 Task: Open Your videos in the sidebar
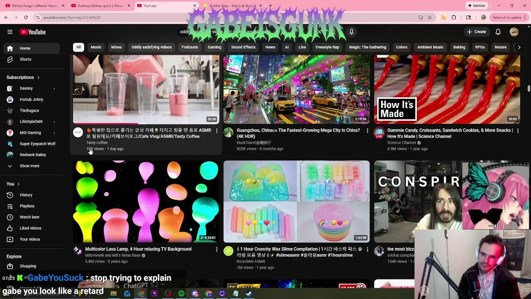point(32,239)
